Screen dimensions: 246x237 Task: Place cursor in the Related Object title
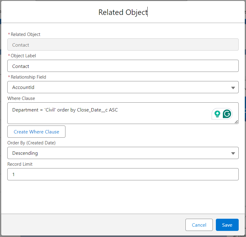[123, 12]
